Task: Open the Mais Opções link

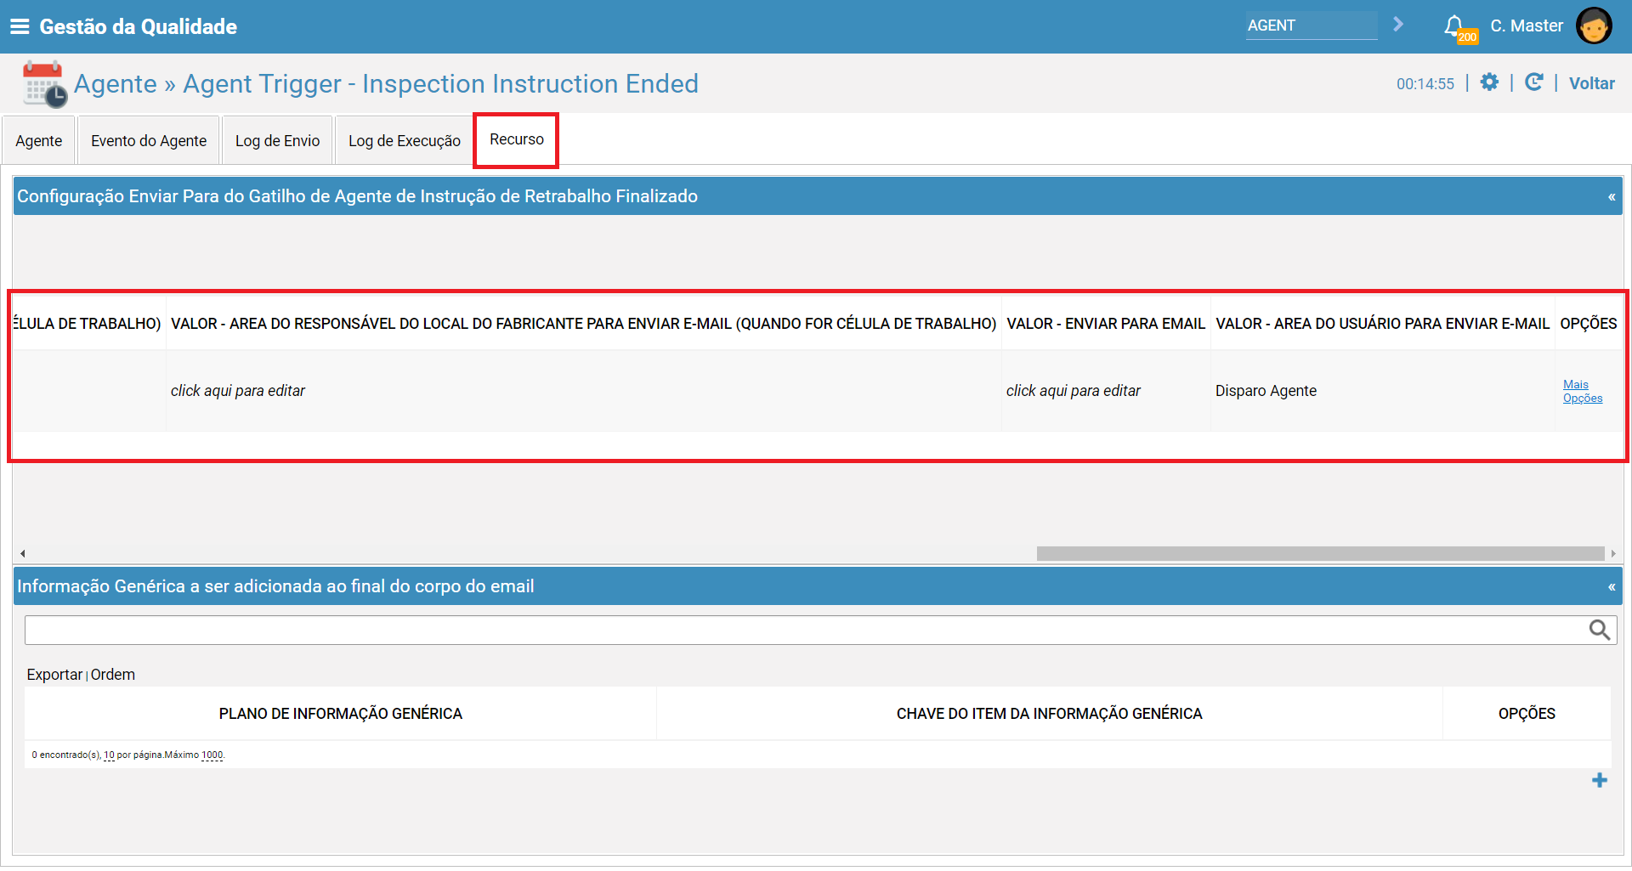Action: [1583, 392]
